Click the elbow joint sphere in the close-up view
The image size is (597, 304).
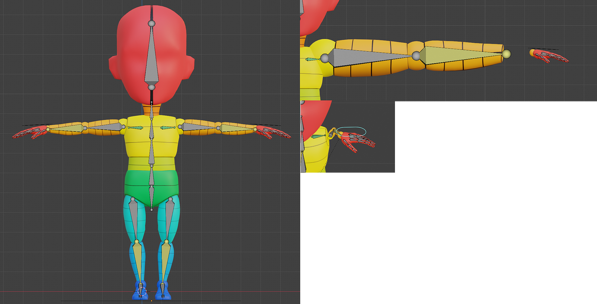pos(416,56)
